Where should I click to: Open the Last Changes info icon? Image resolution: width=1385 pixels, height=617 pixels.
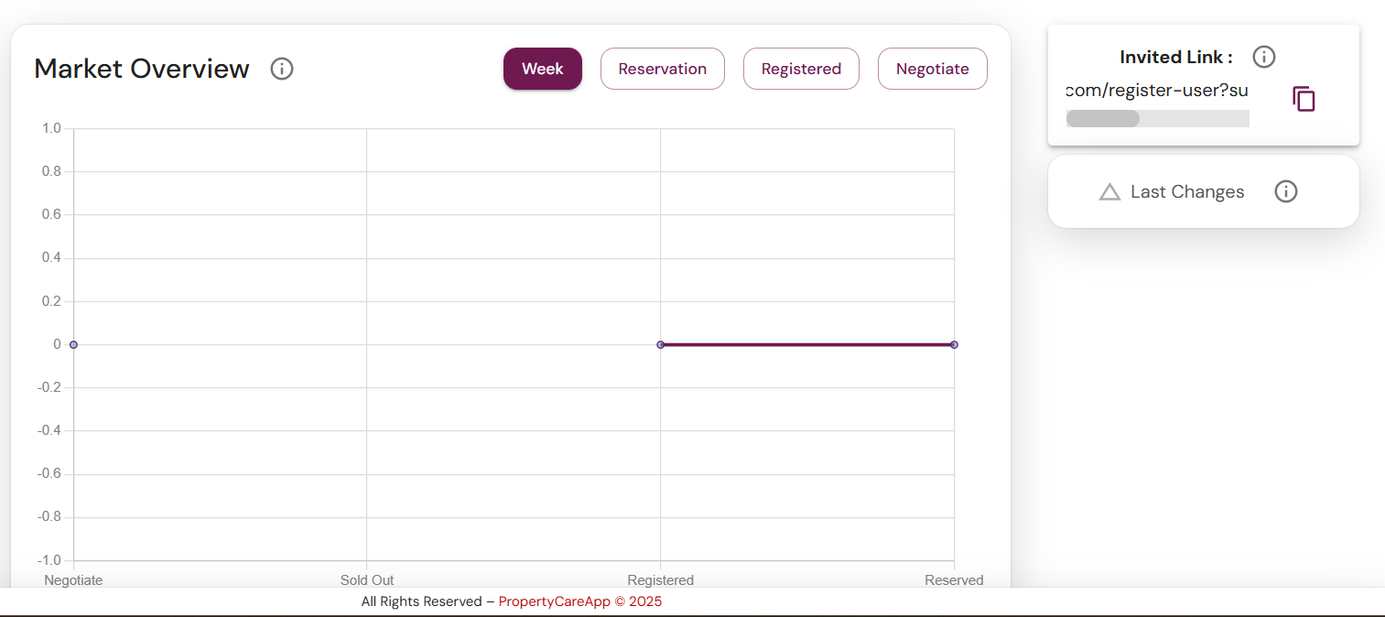[x=1286, y=191]
